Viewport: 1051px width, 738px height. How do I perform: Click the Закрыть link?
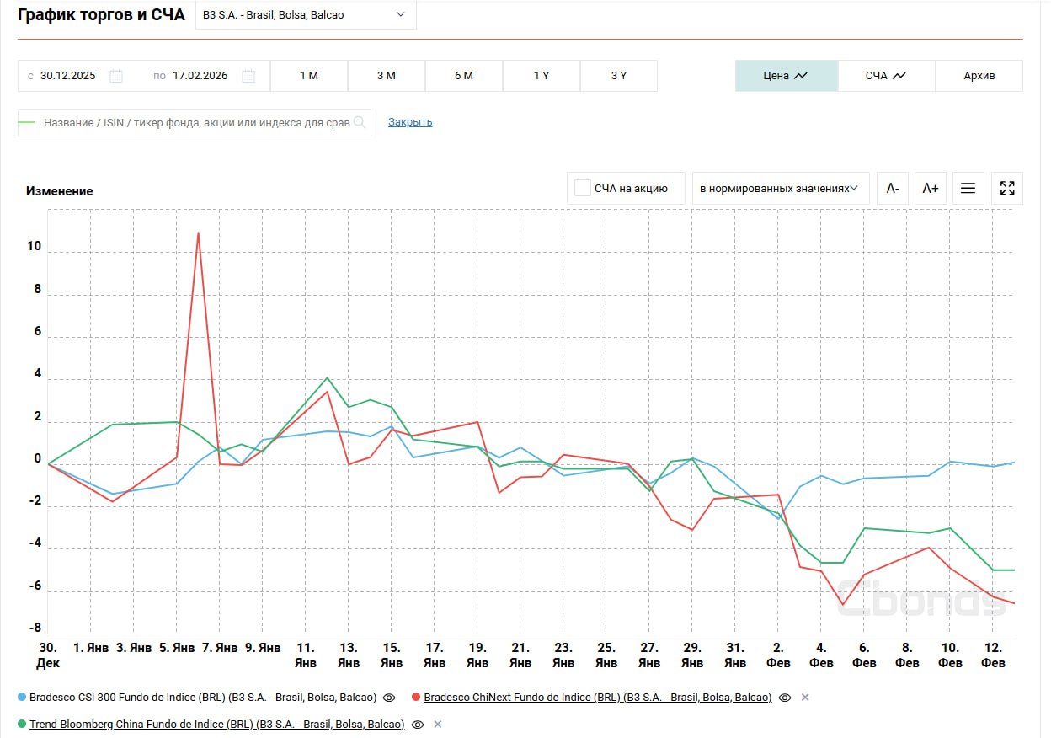[410, 122]
